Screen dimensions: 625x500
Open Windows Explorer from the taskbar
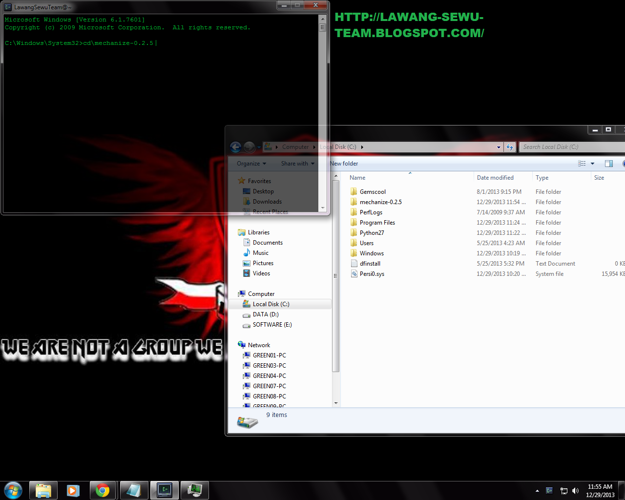[43, 490]
